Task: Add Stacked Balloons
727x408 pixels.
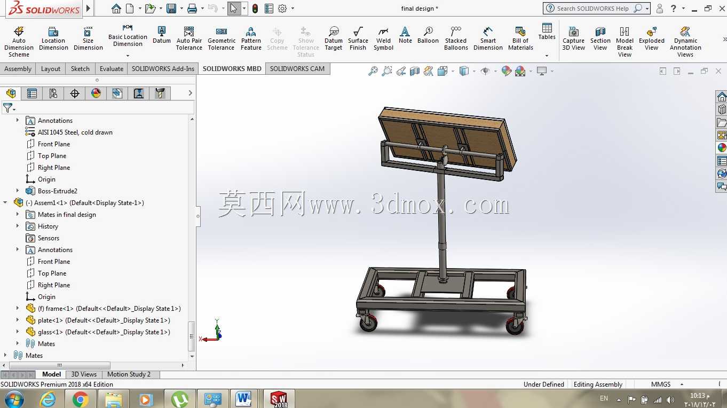Action: pyautogui.click(x=456, y=38)
